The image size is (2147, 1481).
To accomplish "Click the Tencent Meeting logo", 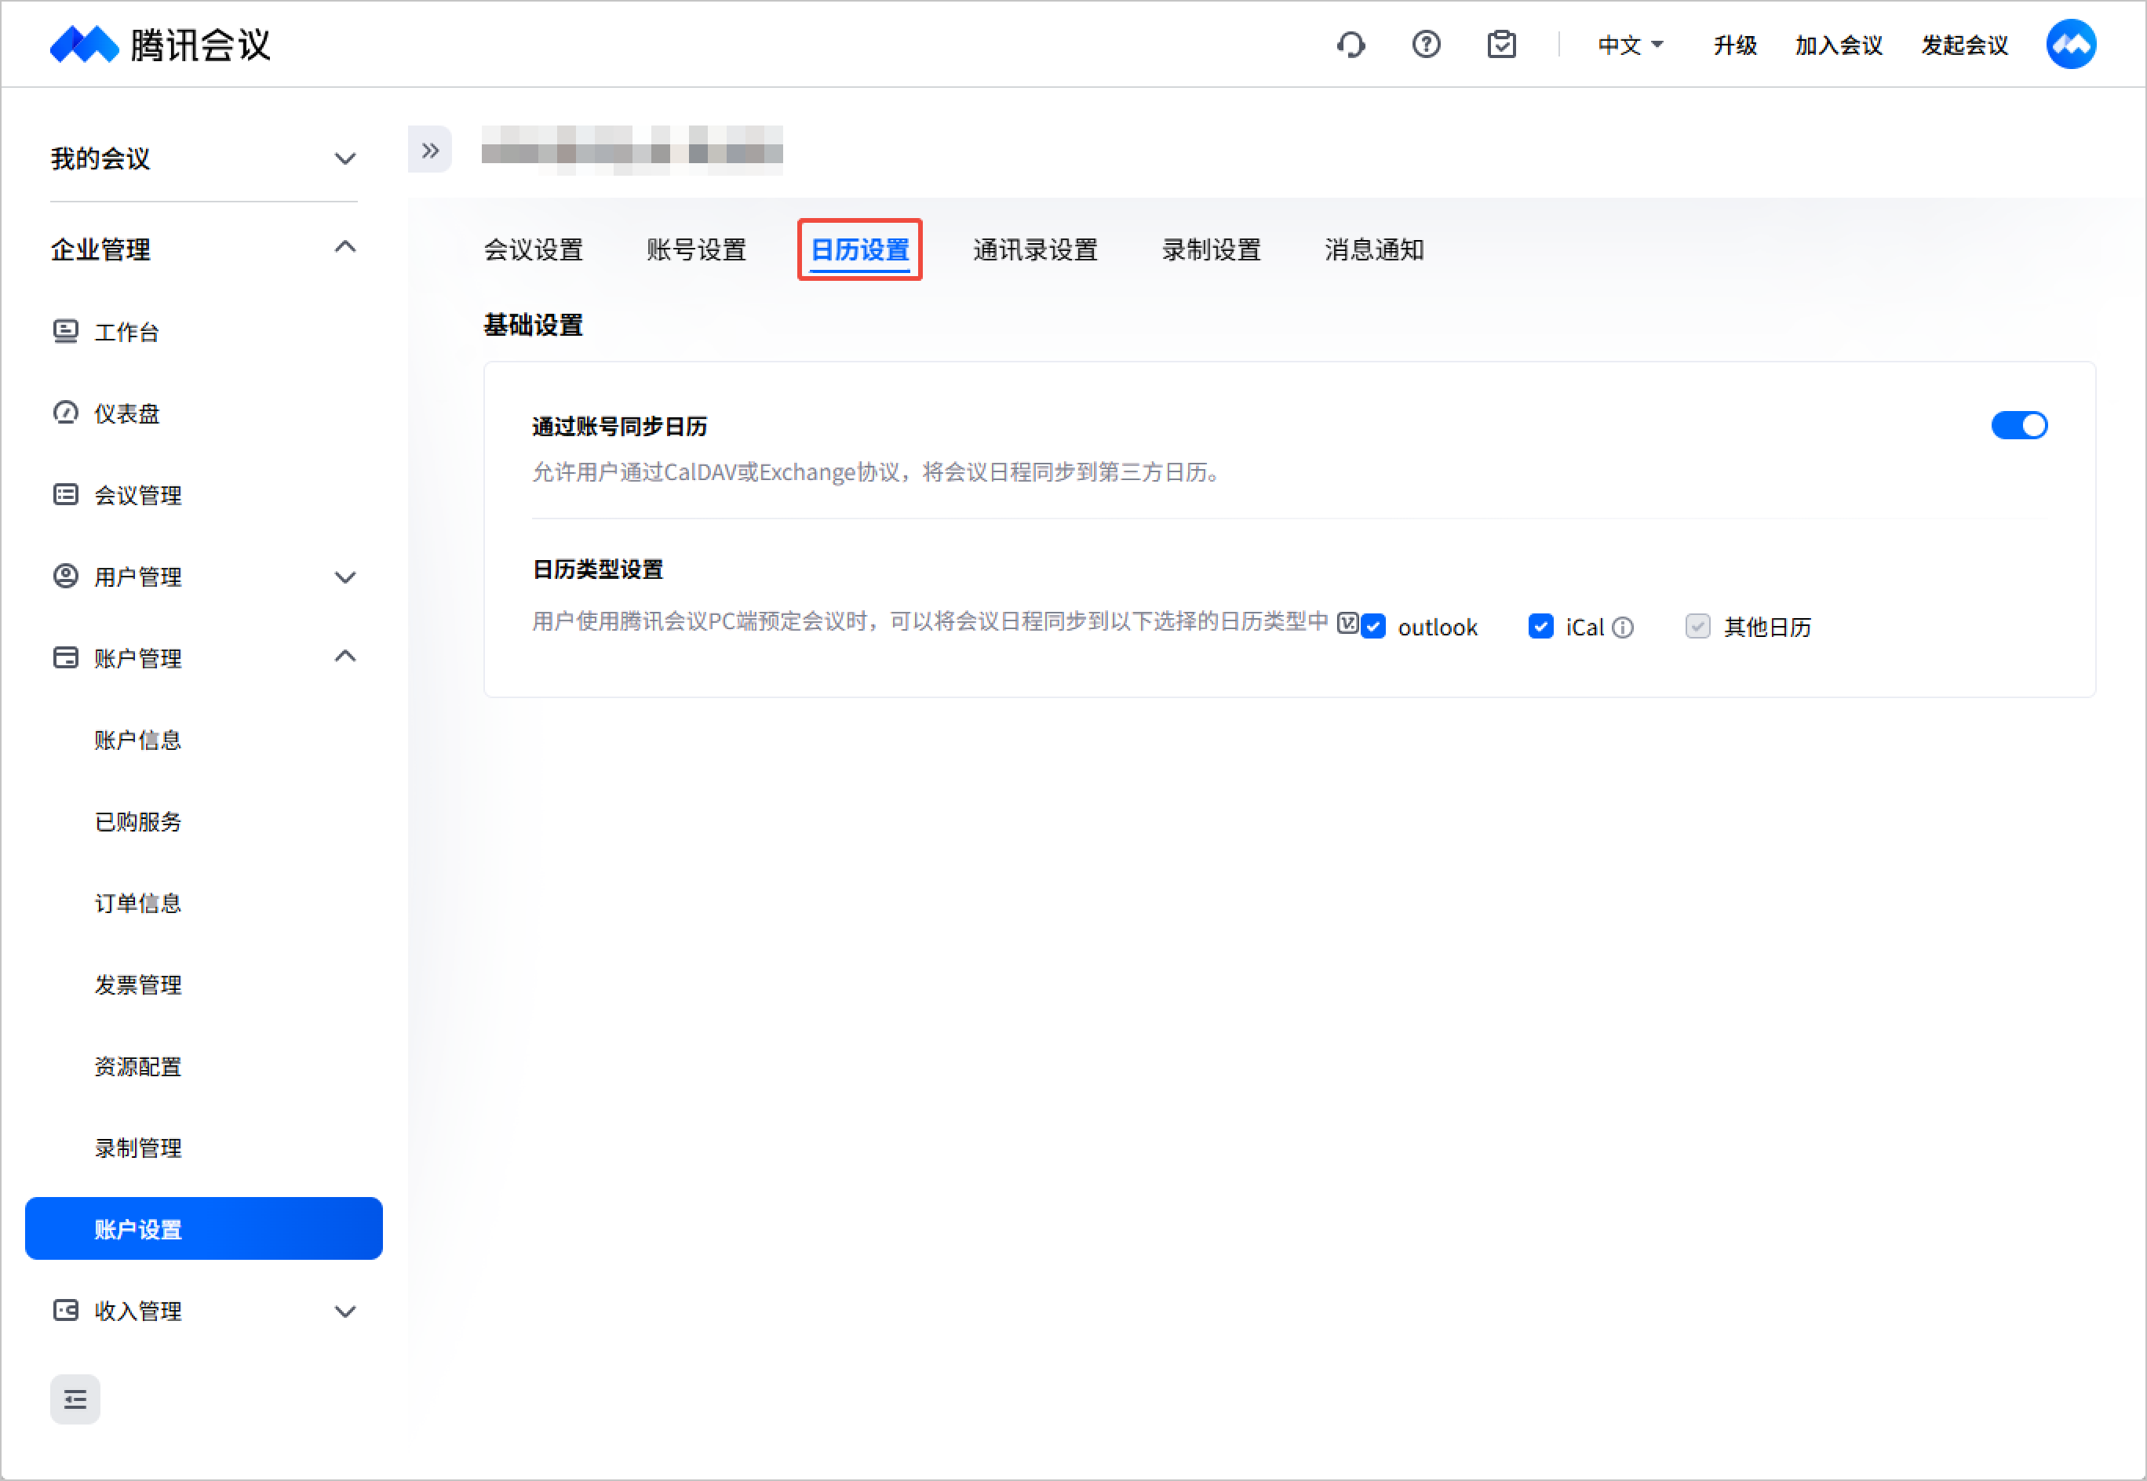I will pos(159,45).
